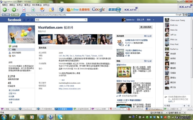Image resolution: width=193 pixels, height=120 pixels.
Task: Click the +886-2-2758-3838 phone number
Action: 66,86
